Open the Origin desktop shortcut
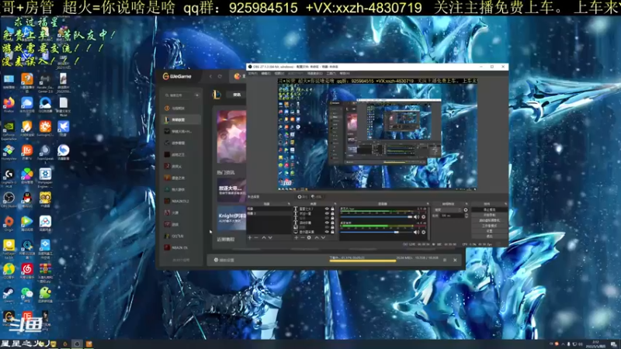The height and width of the screenshot is (349, 621). (9, 223)
